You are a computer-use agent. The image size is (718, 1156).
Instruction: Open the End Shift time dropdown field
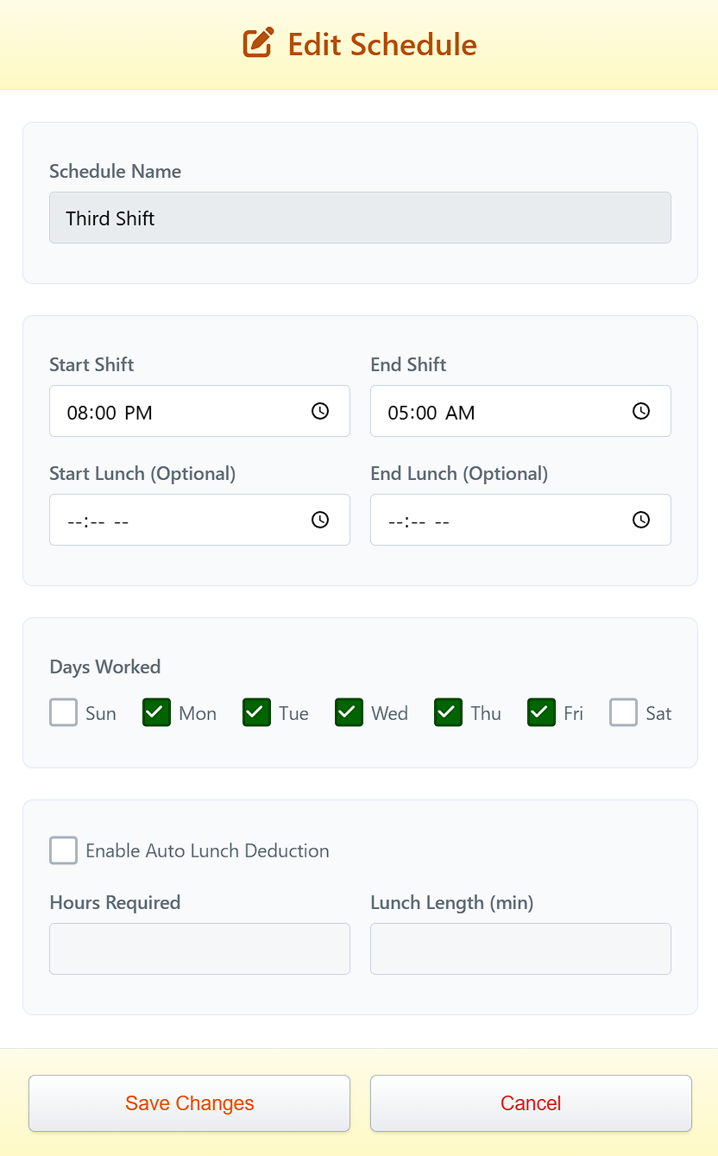(x=492, y=411)
